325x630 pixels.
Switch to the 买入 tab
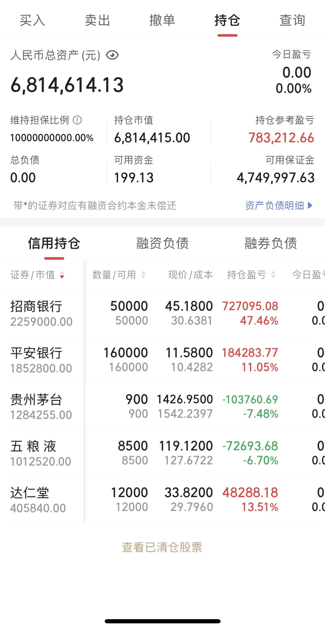(x=32, y=20)
